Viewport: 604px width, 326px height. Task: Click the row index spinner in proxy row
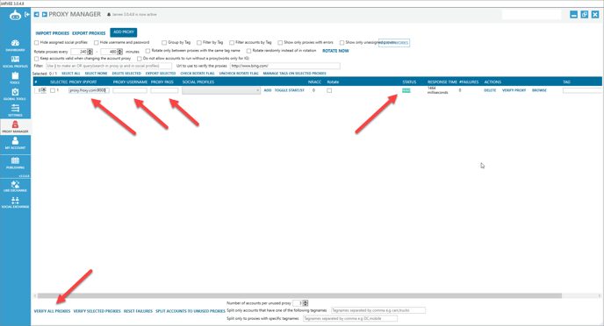tap(44, 90)
